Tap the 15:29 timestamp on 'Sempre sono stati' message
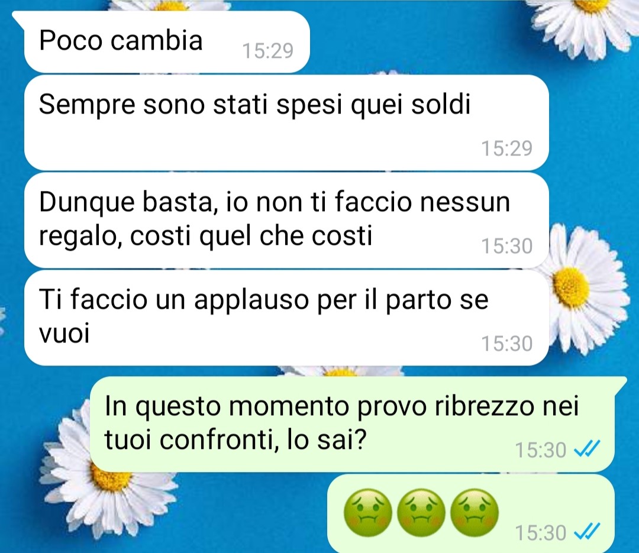Viewport: 639px width, 553px height. click(507, 148)
